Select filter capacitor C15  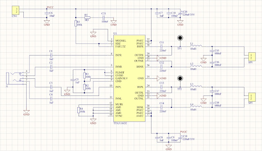click(x=212, y=51)
